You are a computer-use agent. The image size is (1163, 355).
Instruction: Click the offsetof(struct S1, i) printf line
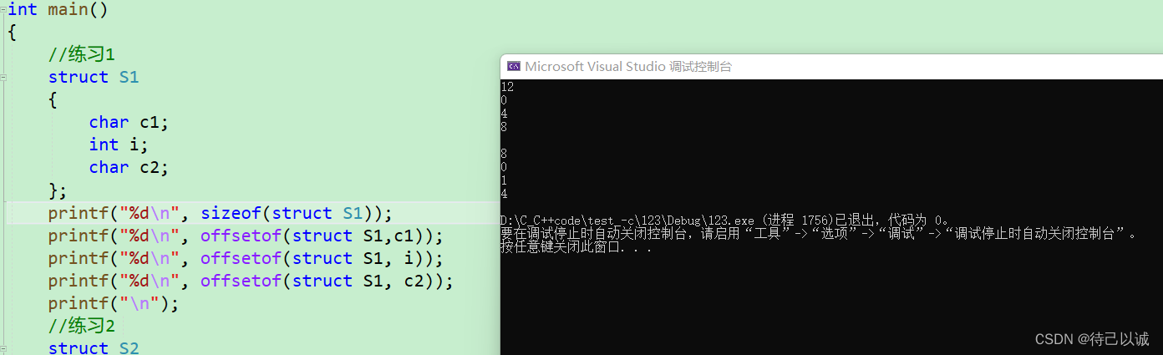click(246, 258)
